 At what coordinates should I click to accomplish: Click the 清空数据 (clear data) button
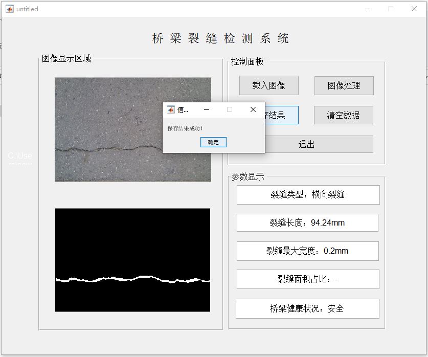click(x=344, y=115)
